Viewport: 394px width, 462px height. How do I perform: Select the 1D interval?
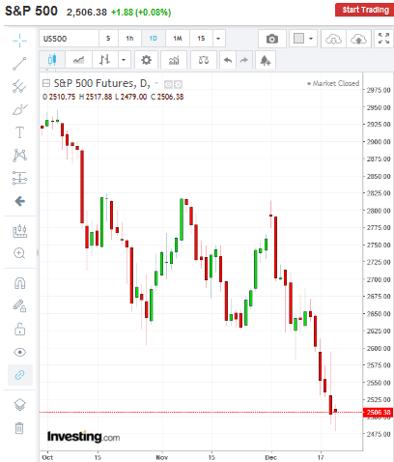tap(154, 39)
